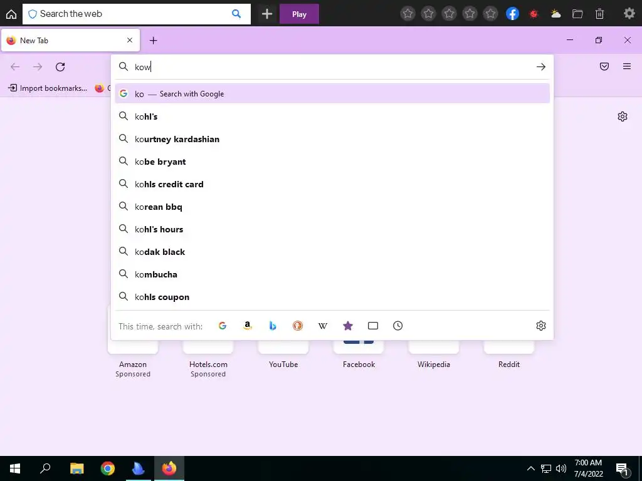Open new tab page personalize gear
This screenshot has height=481, width=642.
click(x=623, y=116)
